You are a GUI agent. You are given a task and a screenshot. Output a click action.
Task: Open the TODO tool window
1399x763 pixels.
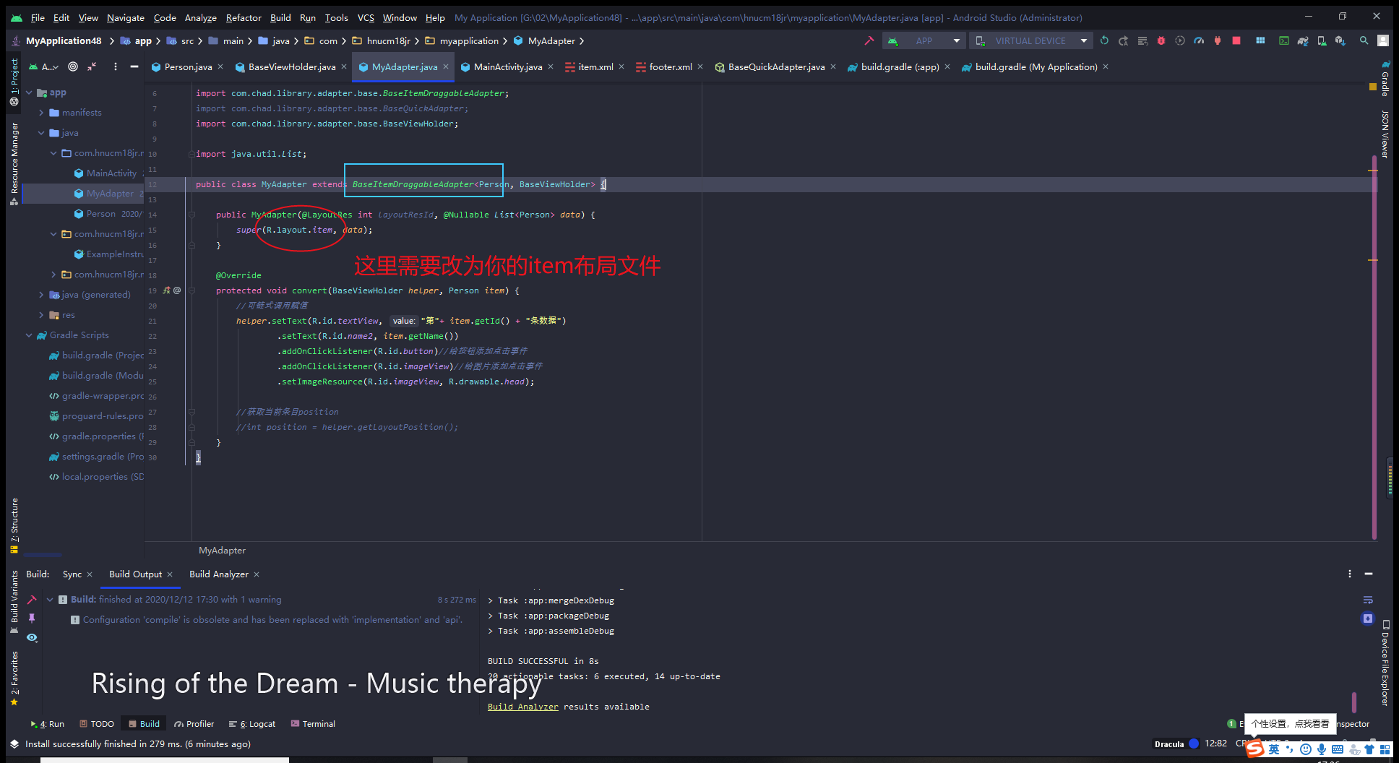coord(97,724)
